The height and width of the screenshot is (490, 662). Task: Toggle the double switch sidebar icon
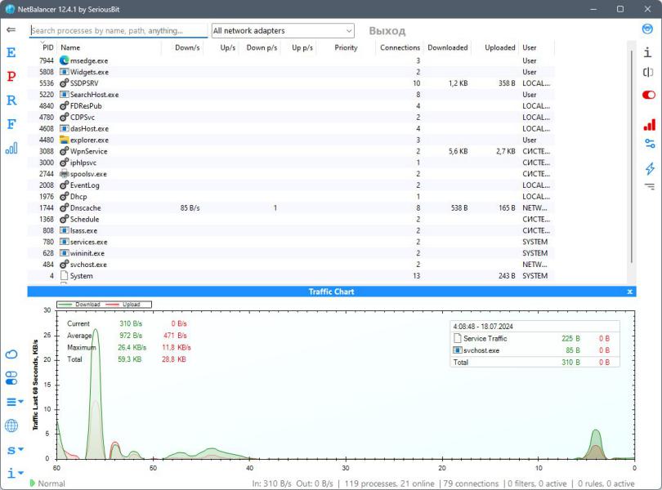click(x=11, y=378)
